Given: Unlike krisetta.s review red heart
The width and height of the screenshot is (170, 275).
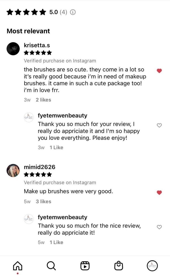Looking at the screenshot, I should (159, 71).
